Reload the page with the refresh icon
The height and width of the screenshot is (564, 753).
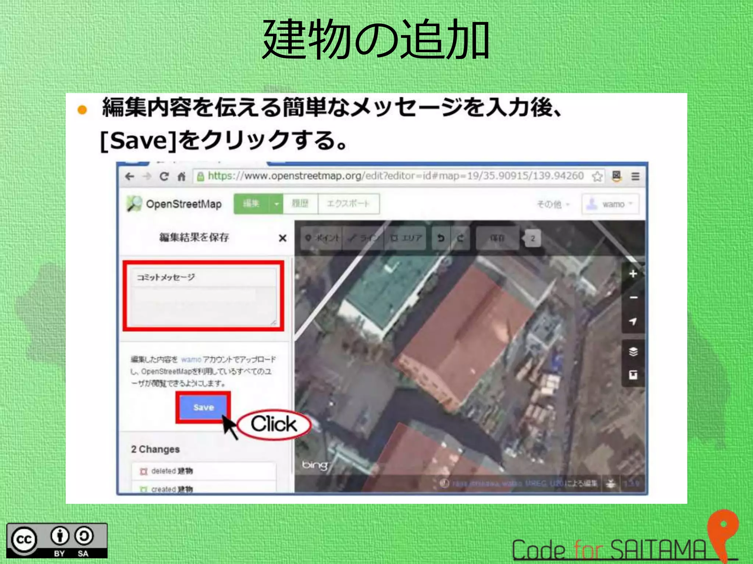(164, 177)
